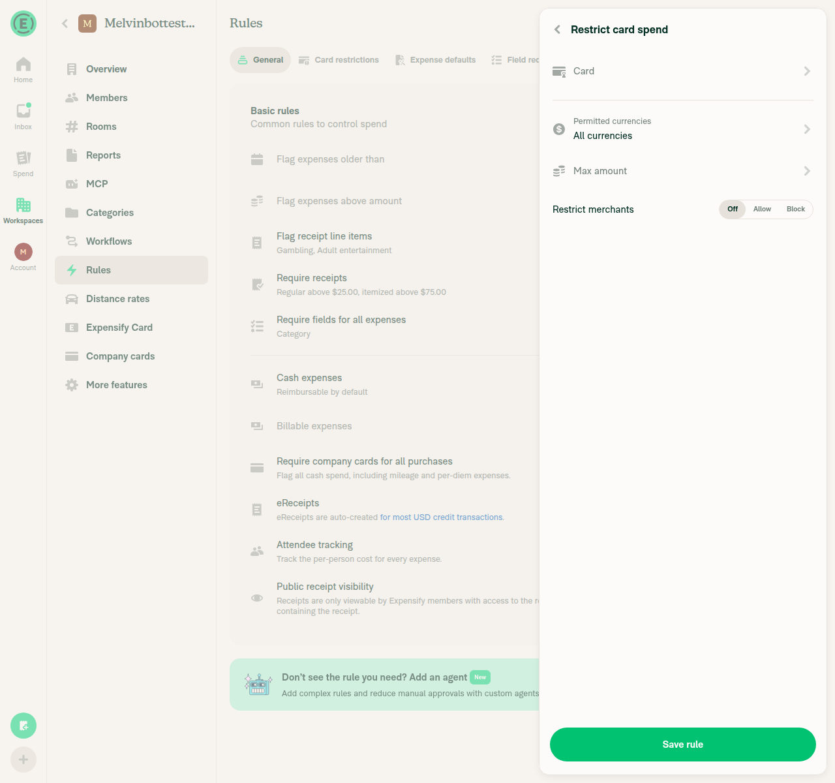The height and width of the screenshot is (783, 835).
Task: Go back using Restrict card spend arrow
Action: tap(557, 29)
